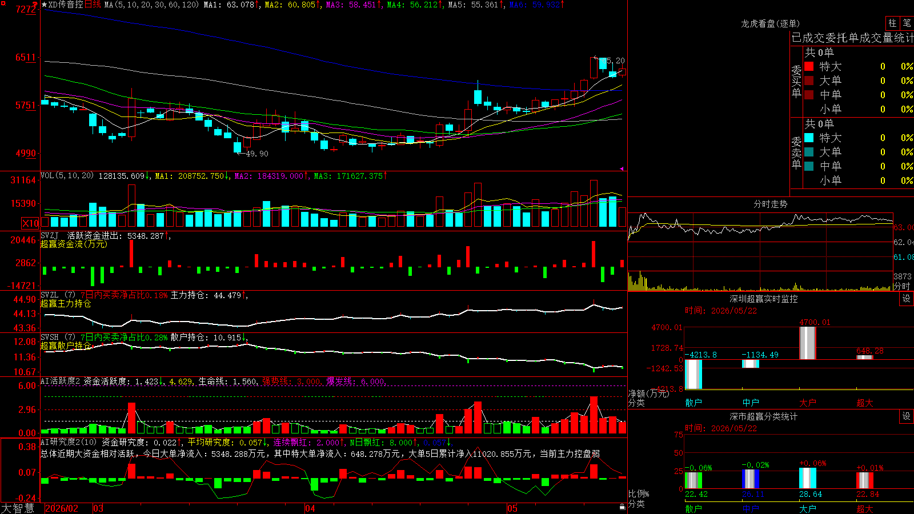Click the 大智慧 logo in the corner
The height and width of the screenshot is (514, 914).
pyautogui.click(x=18, y=508)
